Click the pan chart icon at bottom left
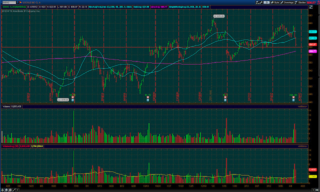Screen dimensions: 320x192 [x=2, y=190]
